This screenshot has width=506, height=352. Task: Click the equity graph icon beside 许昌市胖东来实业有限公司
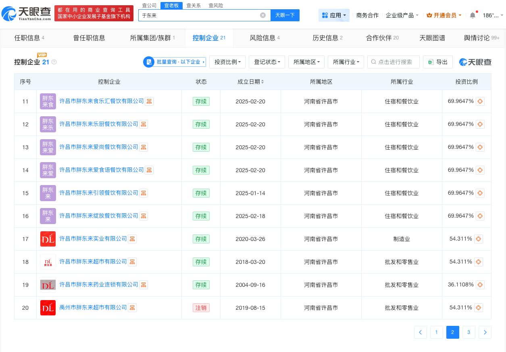point(132,239)
